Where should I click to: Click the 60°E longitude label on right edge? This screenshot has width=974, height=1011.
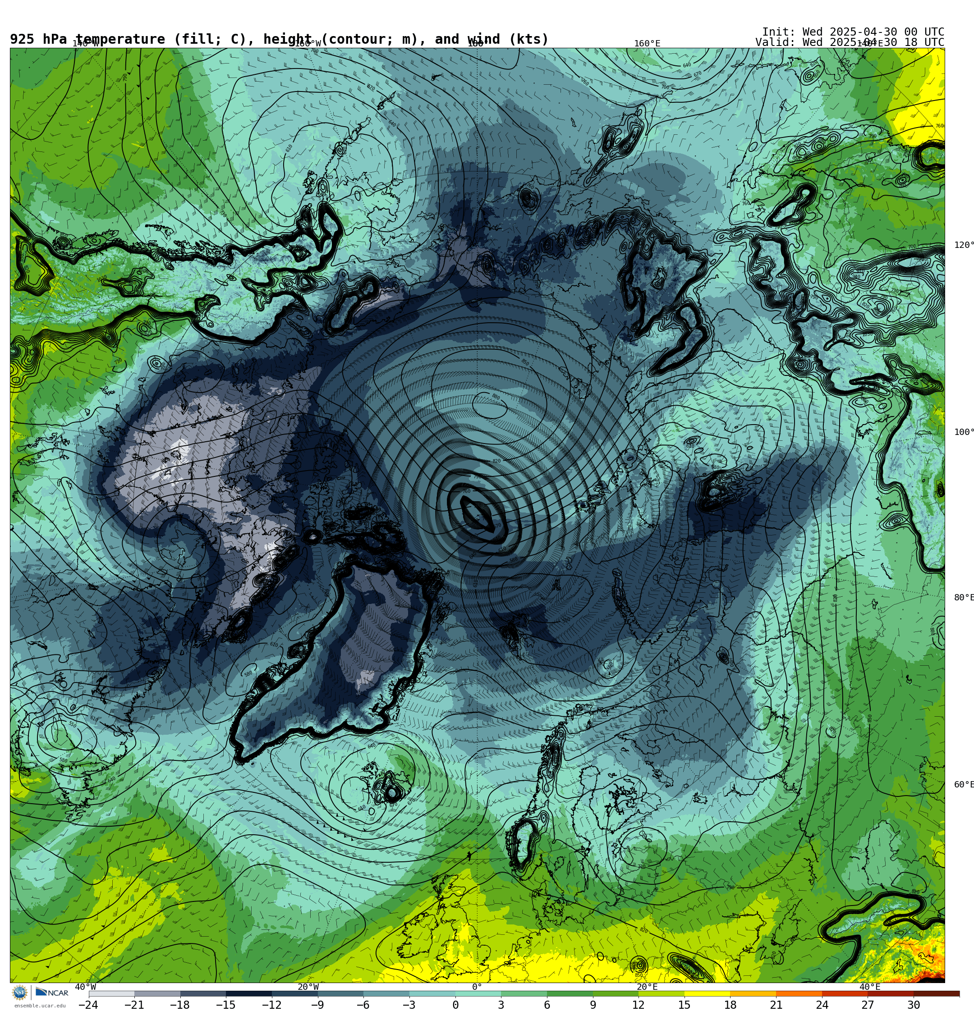pyautogui.click(x=964, y=785)
